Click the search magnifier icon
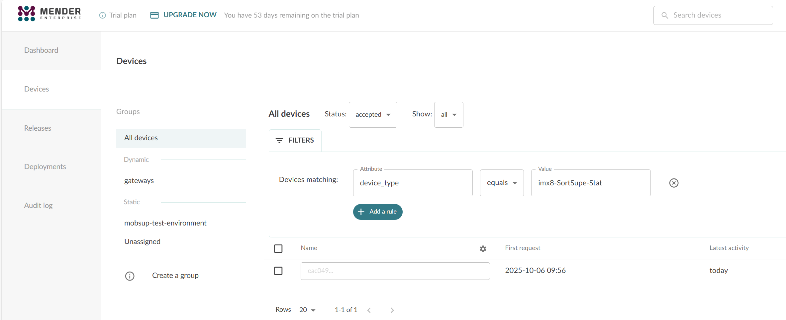Viewport: 786px width, 320px height. (665, 15)
